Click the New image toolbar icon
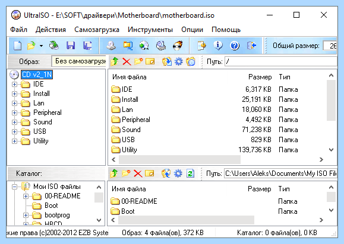The image size is (344, 244). [17, 46]
